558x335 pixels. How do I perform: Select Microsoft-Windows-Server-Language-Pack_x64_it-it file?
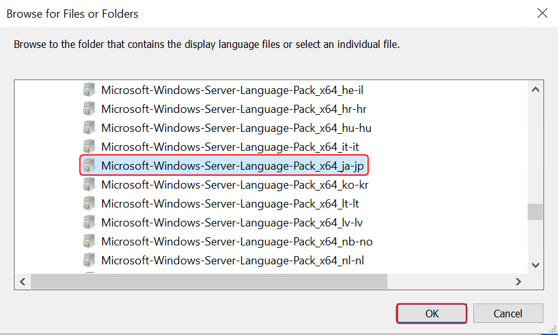(230, 147)
